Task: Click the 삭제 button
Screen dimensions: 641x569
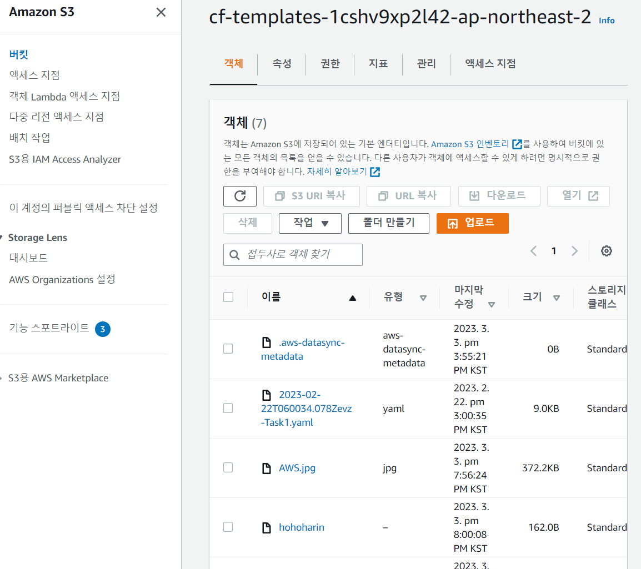Action: click(248, 223)
